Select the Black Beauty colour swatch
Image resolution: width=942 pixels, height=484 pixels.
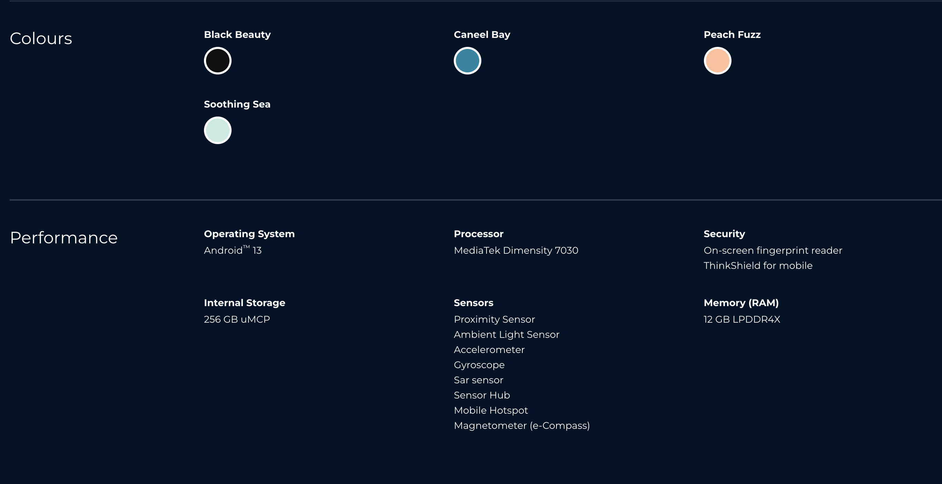pos(217,61)
